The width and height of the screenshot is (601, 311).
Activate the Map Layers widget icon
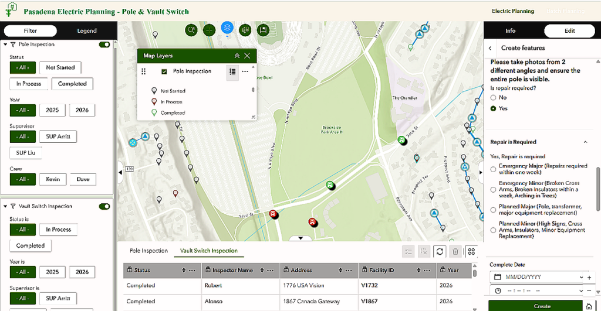(227, 28)
